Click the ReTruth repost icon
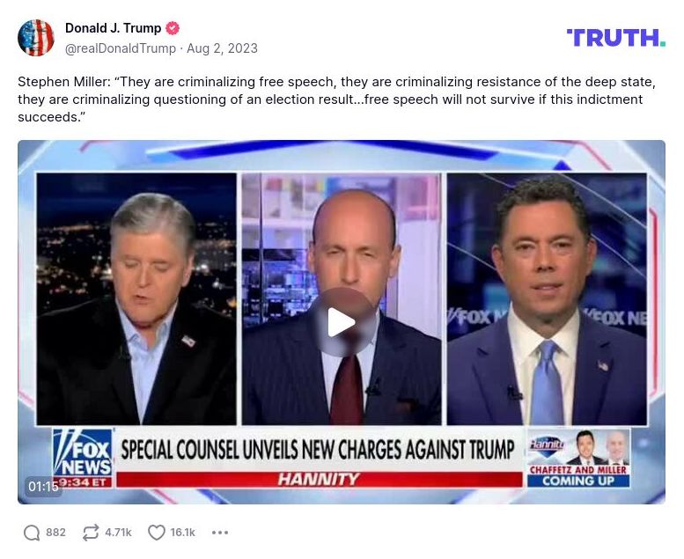Viewport: 684px width, 559px height. click(x=91, y=533)
